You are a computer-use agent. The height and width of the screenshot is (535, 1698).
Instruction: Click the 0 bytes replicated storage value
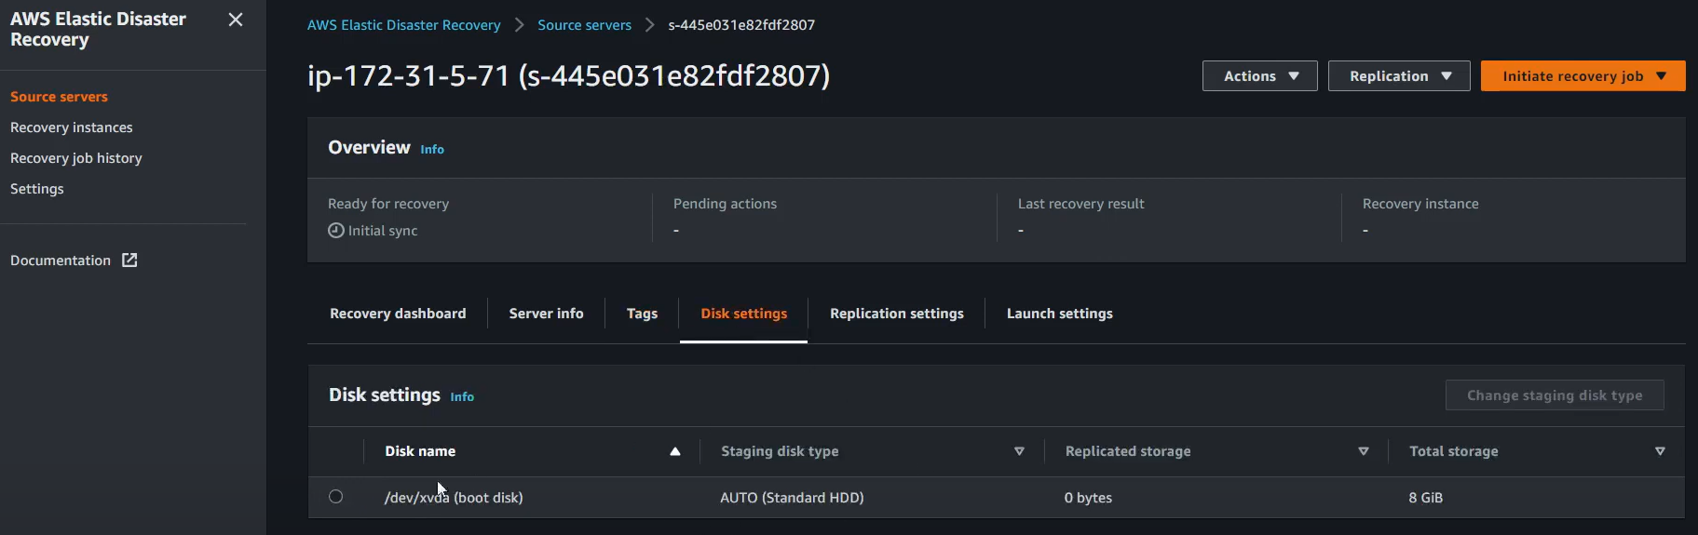1088,498
